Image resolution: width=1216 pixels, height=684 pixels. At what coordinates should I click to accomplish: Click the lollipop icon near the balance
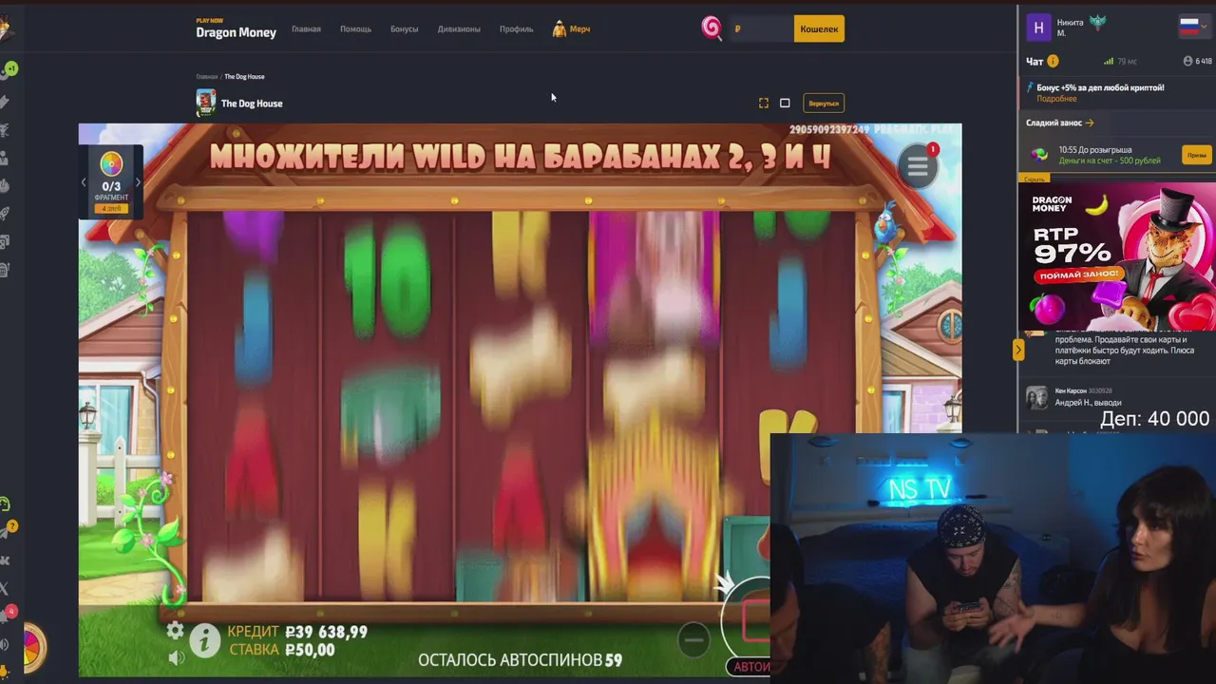tap(712, 28)
